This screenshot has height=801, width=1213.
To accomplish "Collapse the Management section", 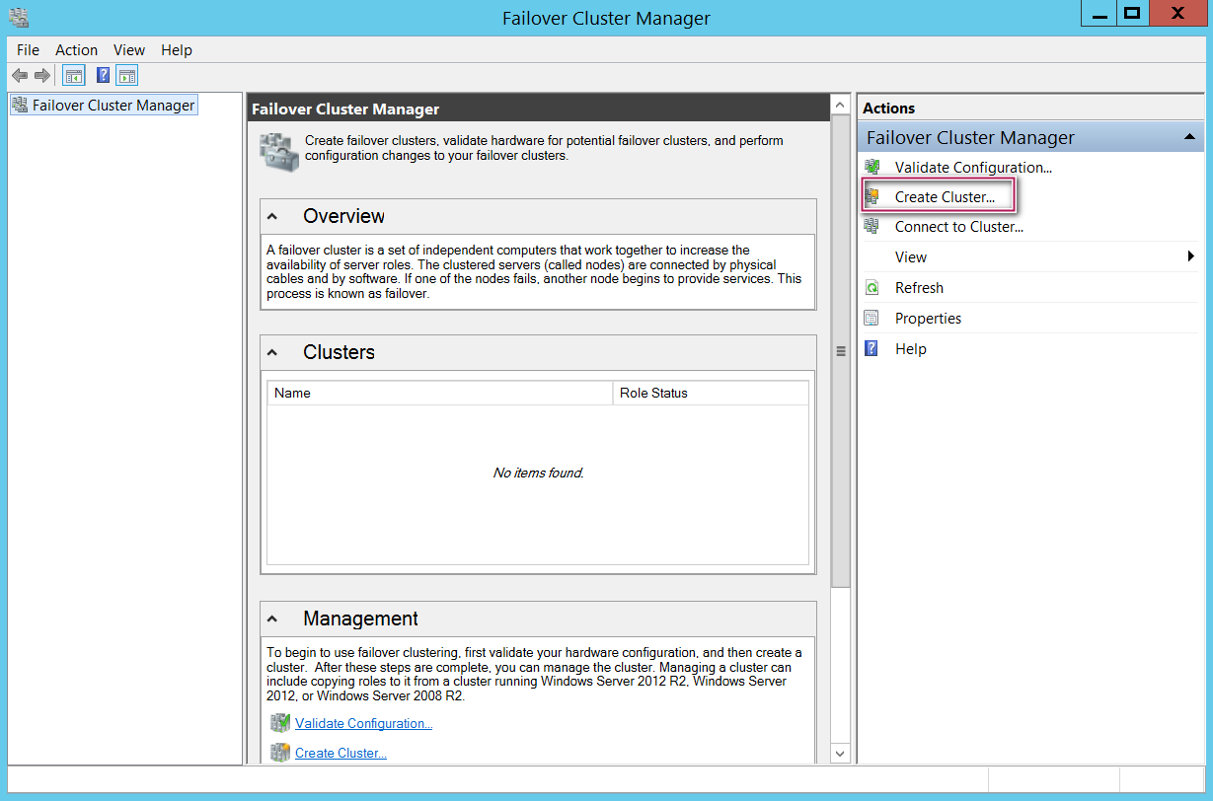I will click(x=272, y=619).
